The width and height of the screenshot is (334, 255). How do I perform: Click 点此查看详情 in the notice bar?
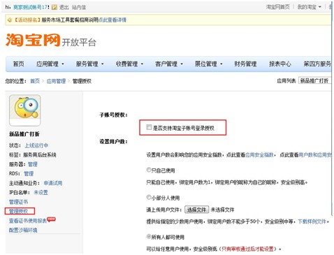(112, 20)
